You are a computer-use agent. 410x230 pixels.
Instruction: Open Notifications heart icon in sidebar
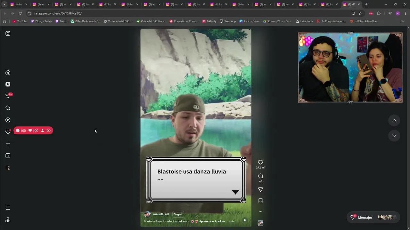[8, 132]
